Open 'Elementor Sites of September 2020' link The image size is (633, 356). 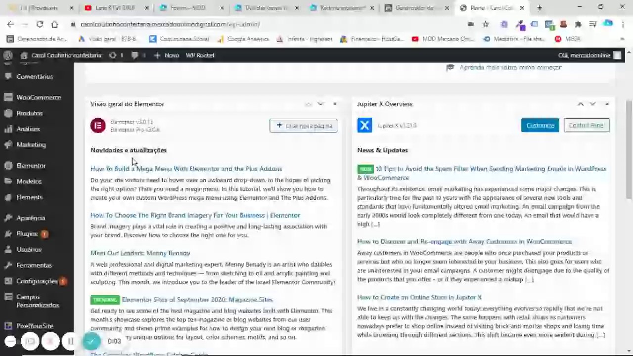pyautogui.click(x=197, y=300)
